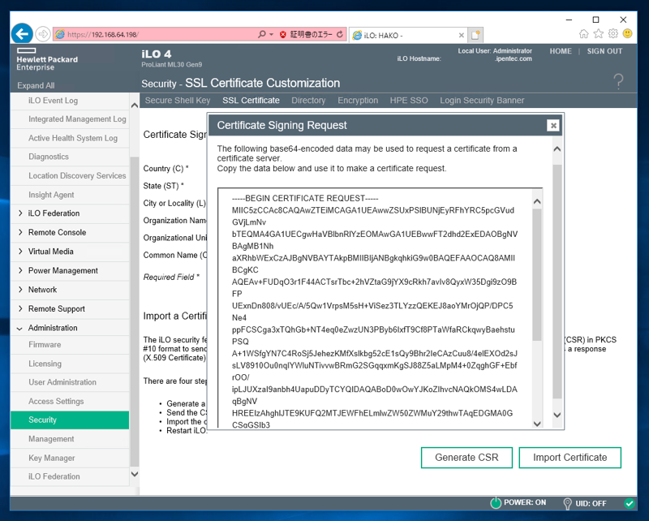Viewport: 649px width, 521px height.
Task: Select the highlighted Security item
Action: (x=70, y=420)
